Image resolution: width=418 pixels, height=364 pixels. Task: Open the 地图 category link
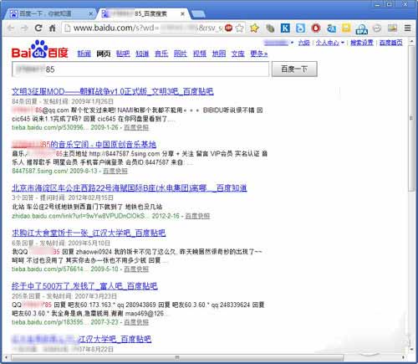click(219, 54)
